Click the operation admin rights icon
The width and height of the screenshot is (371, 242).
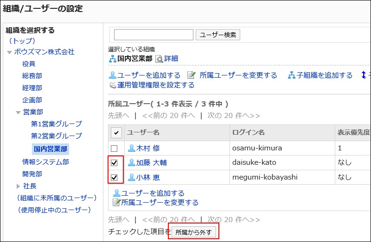pos(112,85)
